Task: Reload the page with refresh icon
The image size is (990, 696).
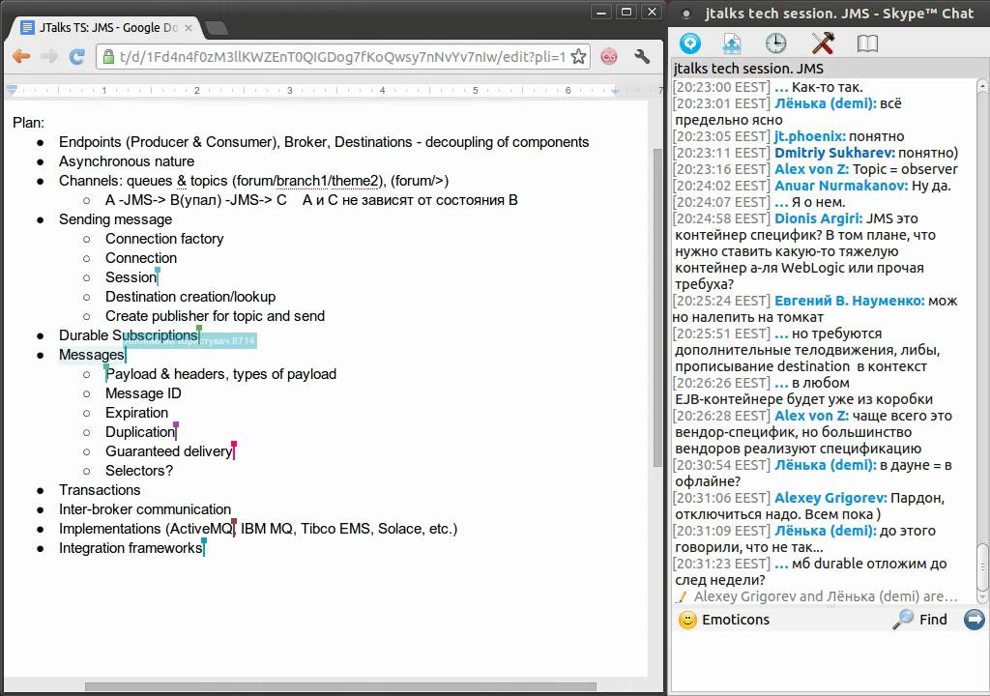Action: pos(77,57)
